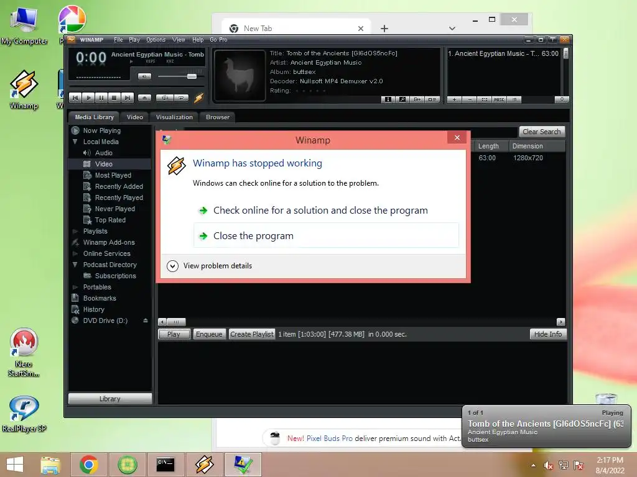
Task: Click the playlist remove (−) button
Action: [x=469, y=99]
